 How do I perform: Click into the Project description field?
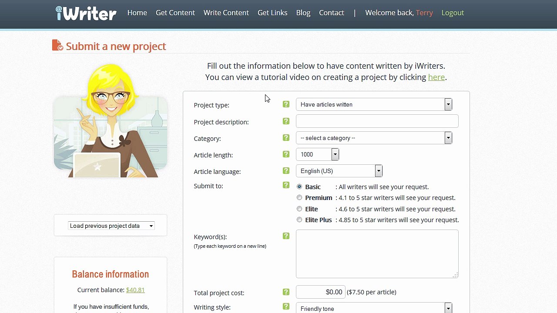click(377, 121)
